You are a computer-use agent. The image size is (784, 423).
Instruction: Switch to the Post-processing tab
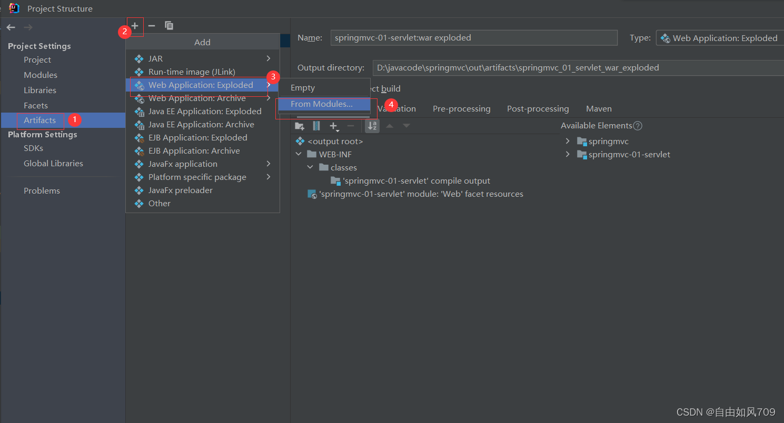538,109
